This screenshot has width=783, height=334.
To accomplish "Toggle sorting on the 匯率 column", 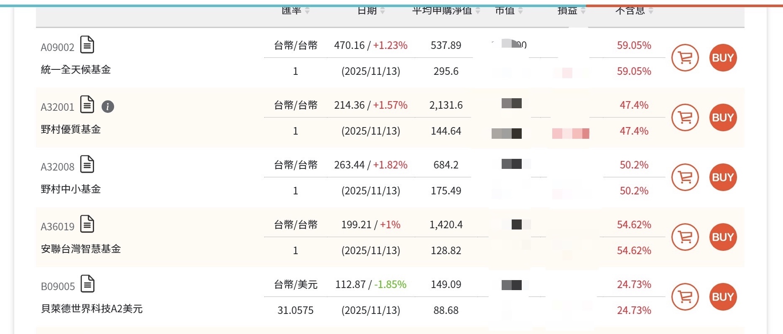I will tap(307, 11).
